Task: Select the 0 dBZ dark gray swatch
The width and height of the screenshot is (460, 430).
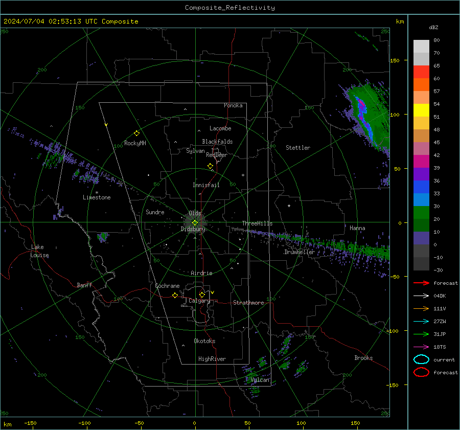Action: pos(421,251)
